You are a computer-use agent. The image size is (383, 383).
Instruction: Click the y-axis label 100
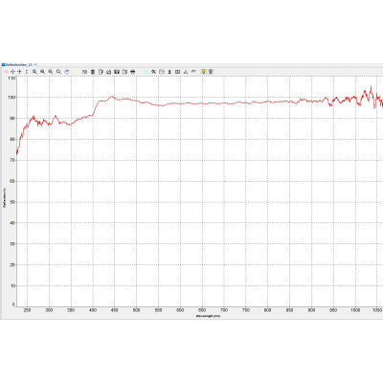(x=11, y=97)
